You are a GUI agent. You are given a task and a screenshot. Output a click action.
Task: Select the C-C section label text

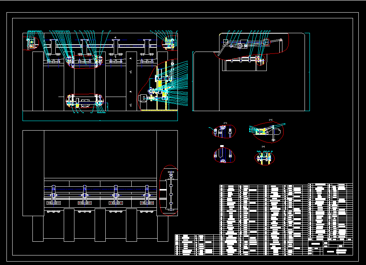pos(271,120)
